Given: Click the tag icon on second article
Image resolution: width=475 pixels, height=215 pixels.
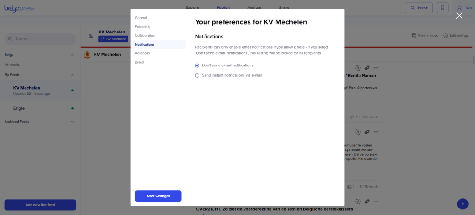Looking at the screenshot, I should (x=367, y=132).
